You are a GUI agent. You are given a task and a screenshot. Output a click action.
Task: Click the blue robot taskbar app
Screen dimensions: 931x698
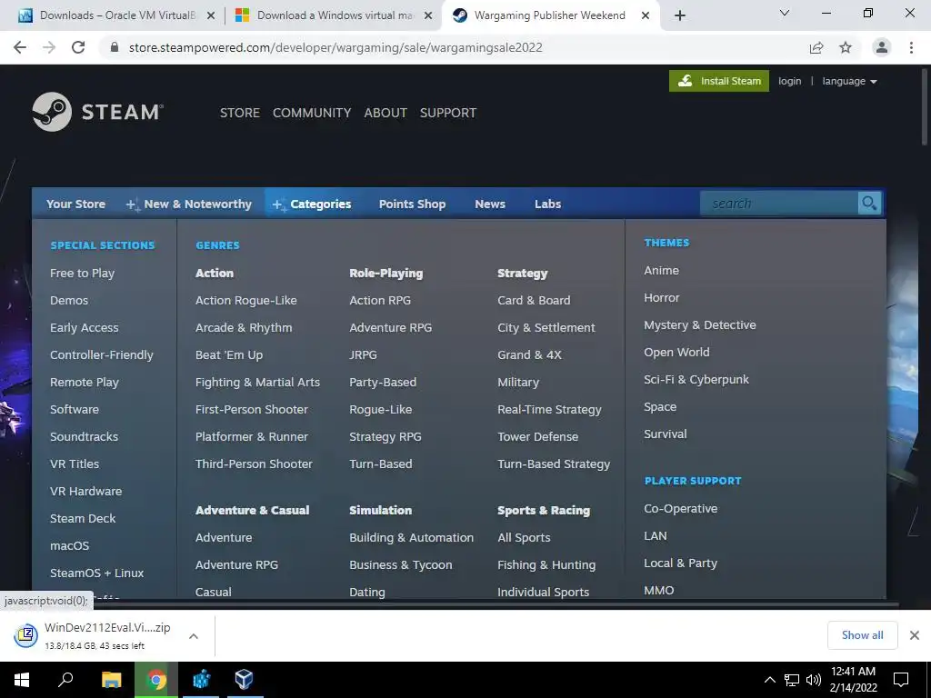[x=201, y=680]
